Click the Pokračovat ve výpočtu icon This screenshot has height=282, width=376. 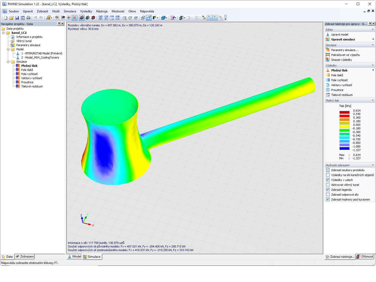(x=328, y=55)
